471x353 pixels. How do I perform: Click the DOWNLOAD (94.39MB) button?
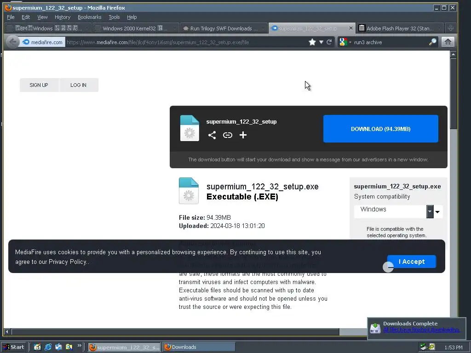coord(380,129)
